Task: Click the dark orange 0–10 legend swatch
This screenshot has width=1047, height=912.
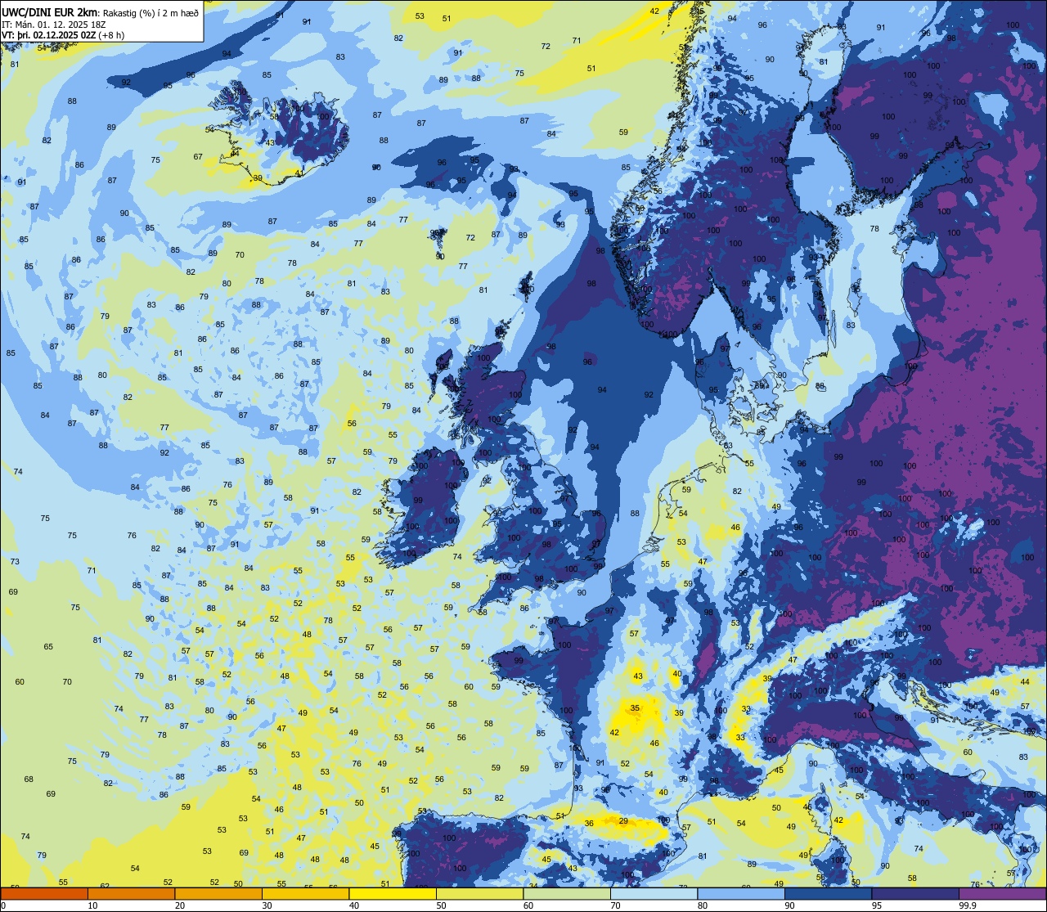Action: pyautogui.click(x=44, y=893)
